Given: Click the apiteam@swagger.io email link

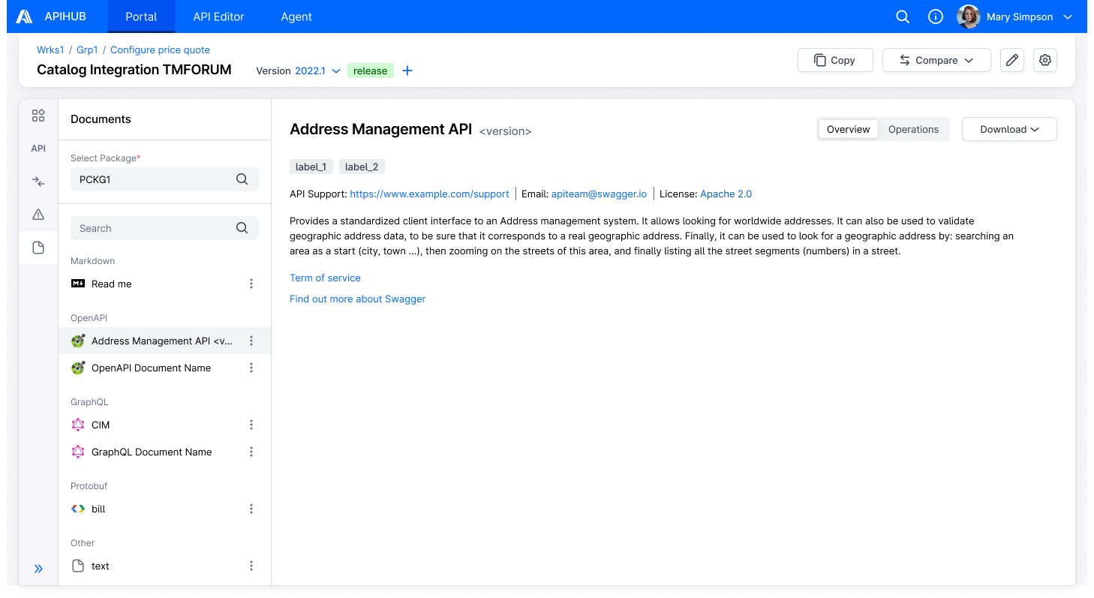Looking at the screenshot, I should pos(599,194).
